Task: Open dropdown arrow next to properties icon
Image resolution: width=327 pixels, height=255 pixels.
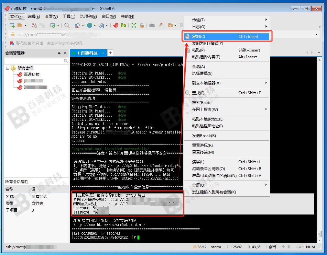Action: (58, 26)
